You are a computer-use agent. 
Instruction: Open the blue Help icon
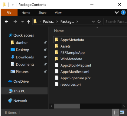(x=123, y=13)
